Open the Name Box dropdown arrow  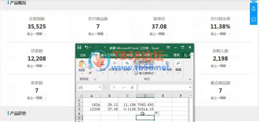[x=100, y=87]
